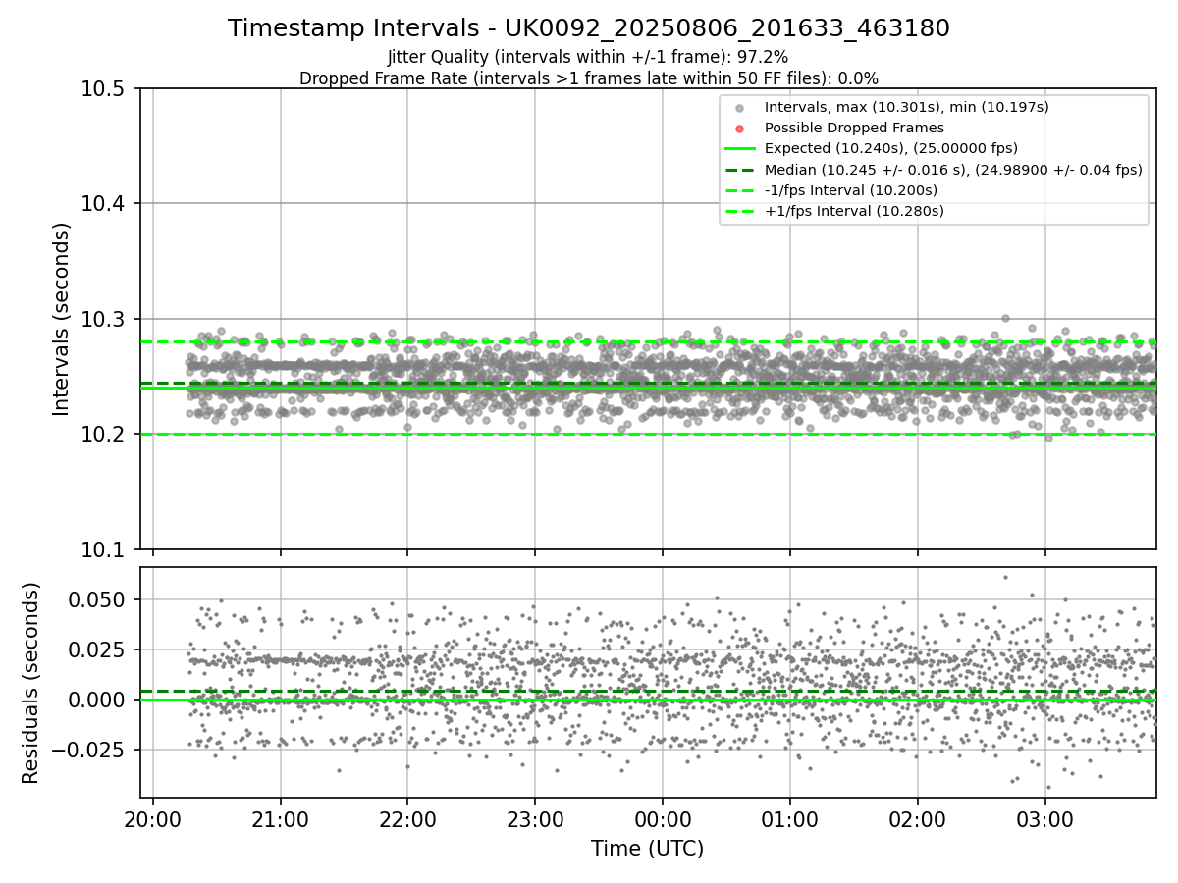Click the 'Residuals (seconds)' y-axis label

pos(31,683)
